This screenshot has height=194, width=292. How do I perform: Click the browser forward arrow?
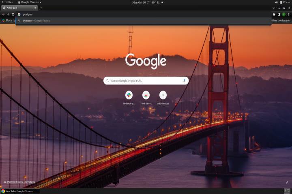pyautogui.click(x=8, y=14)
